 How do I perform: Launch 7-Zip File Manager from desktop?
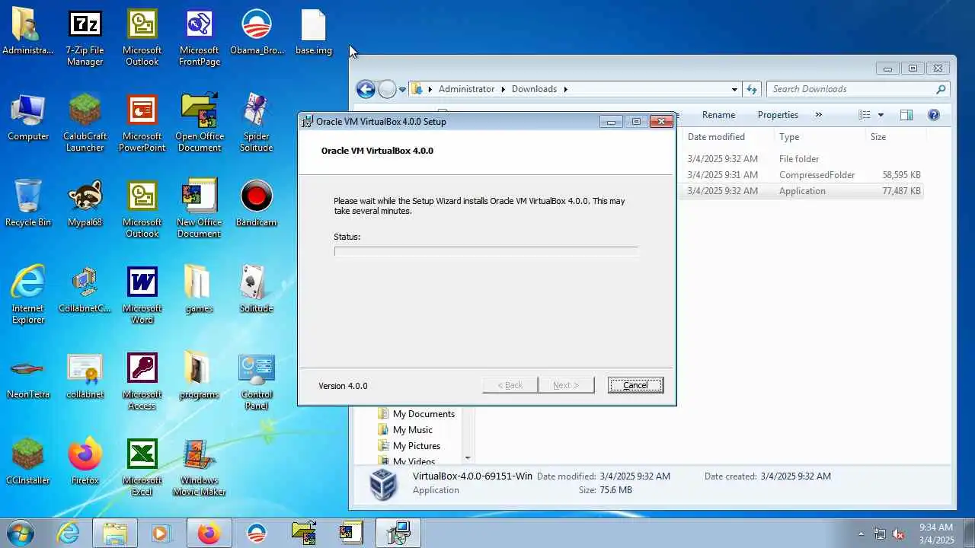point(85,38)
